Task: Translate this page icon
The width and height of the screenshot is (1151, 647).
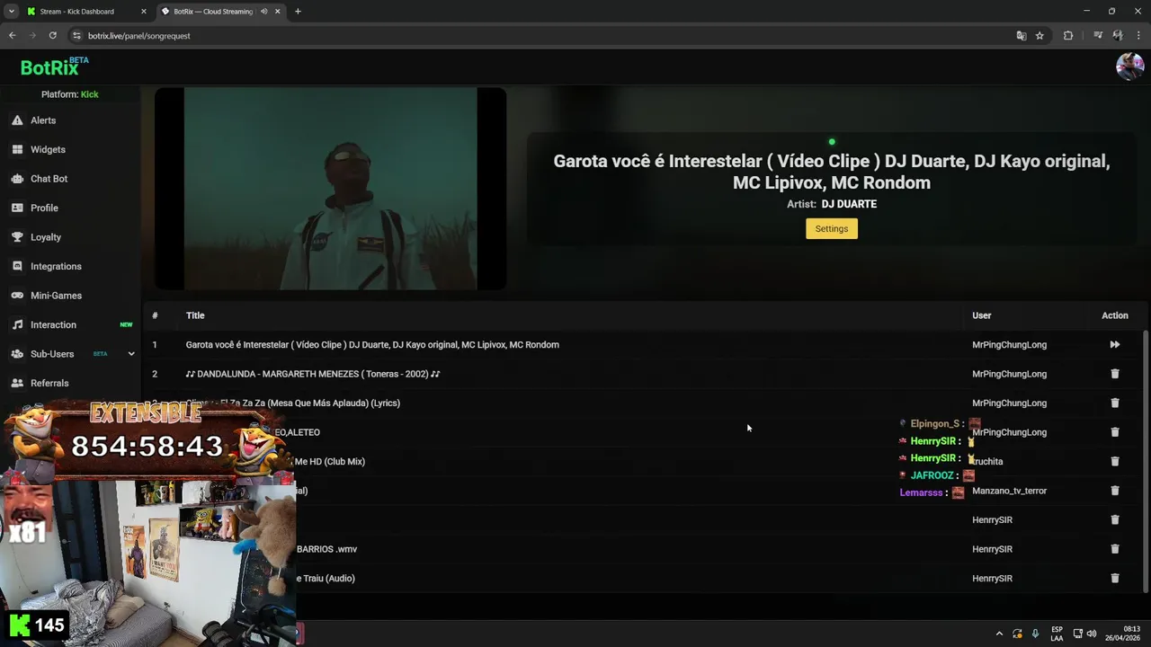Action: [1021, 36]
